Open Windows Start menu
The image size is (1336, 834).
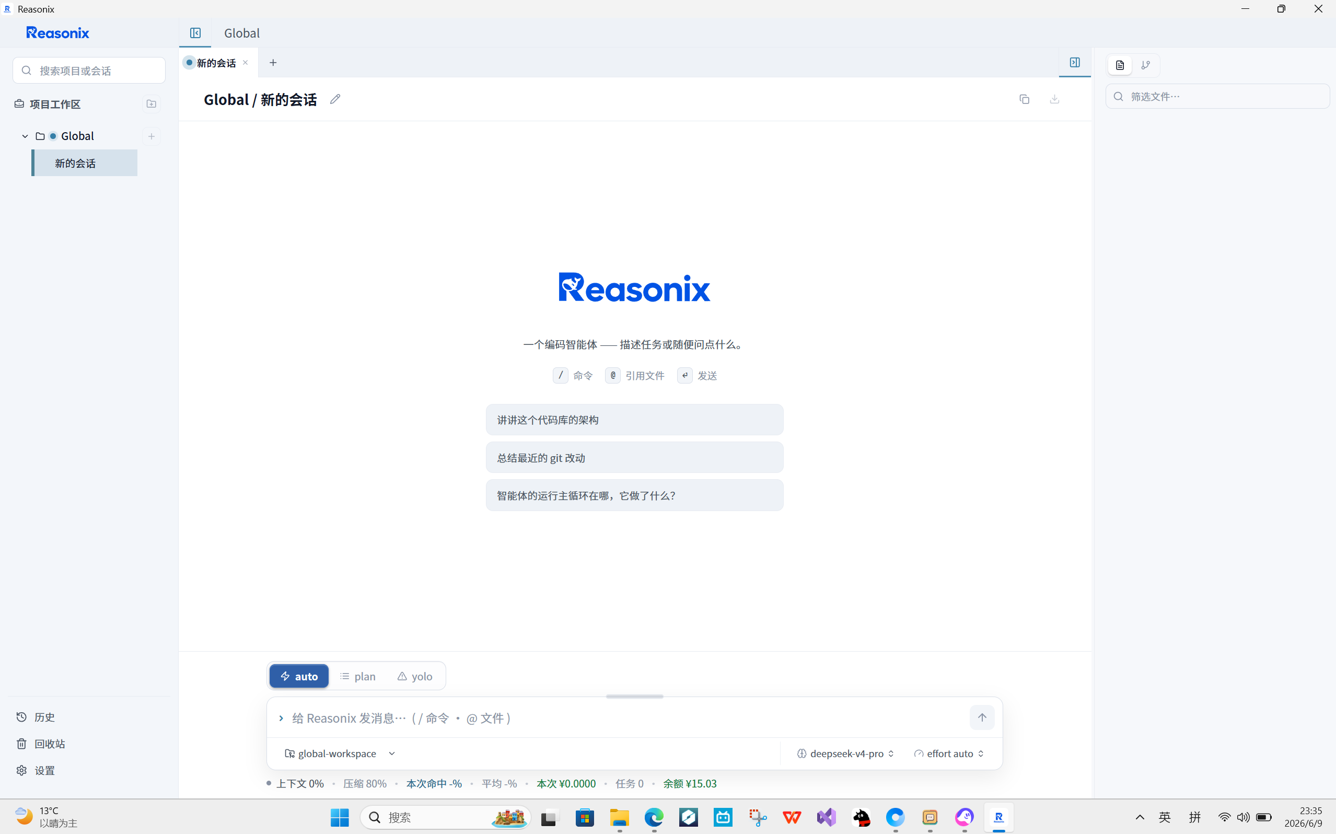[340, 817]
